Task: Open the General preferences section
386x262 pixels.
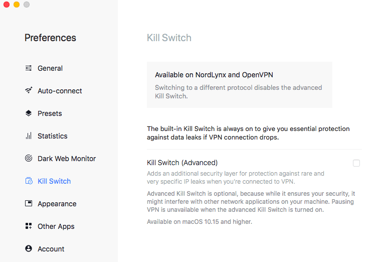Action: coord(50,68)
